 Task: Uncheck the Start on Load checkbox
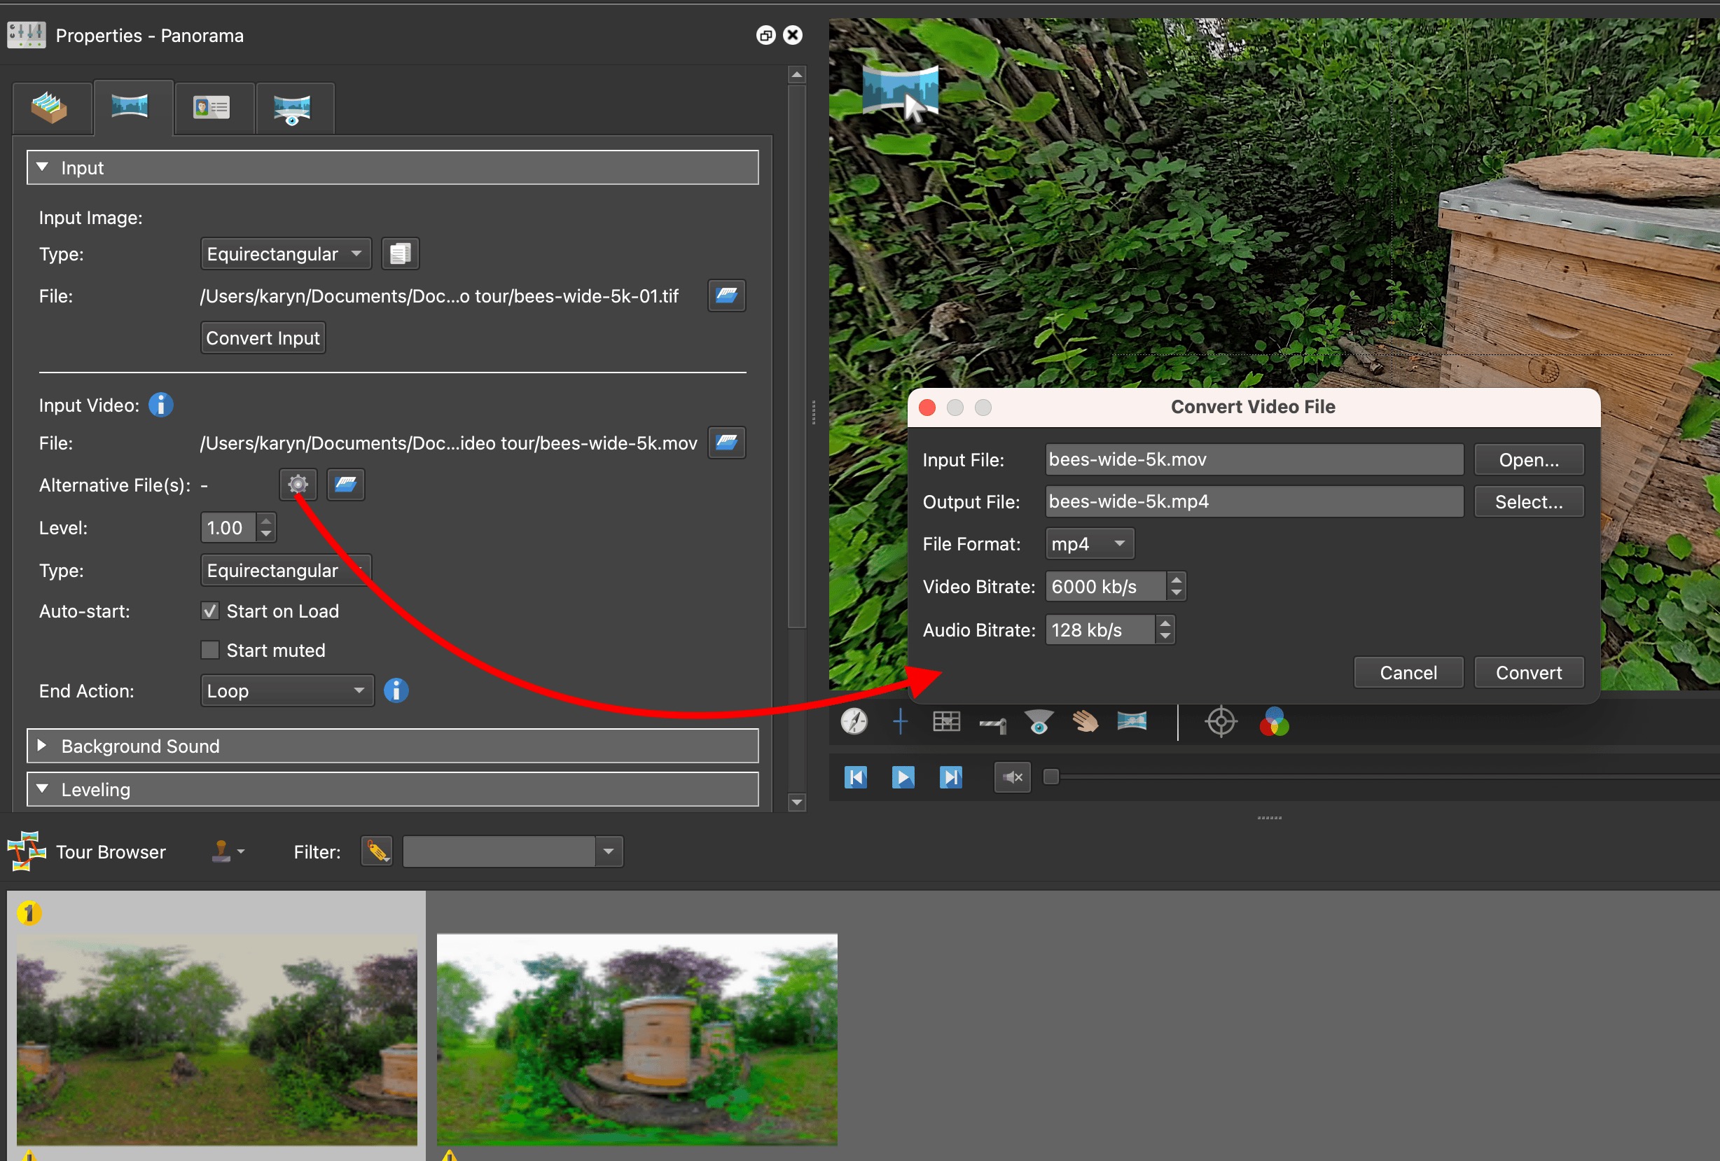(x=209, y=611)
